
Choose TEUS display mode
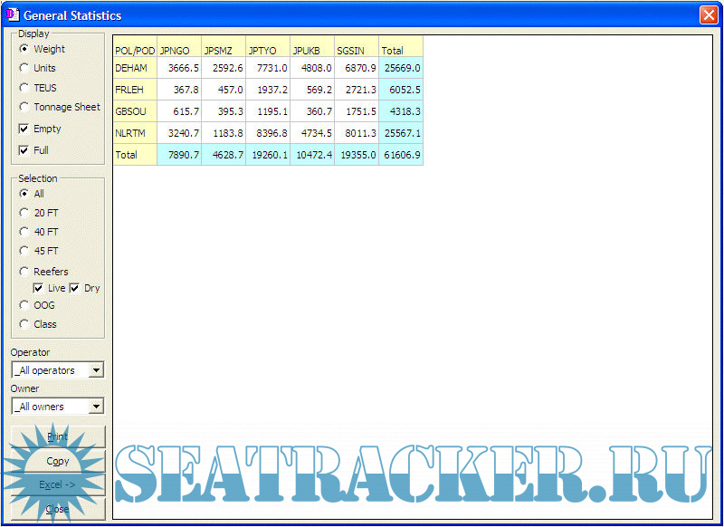[x=24, y=88]
